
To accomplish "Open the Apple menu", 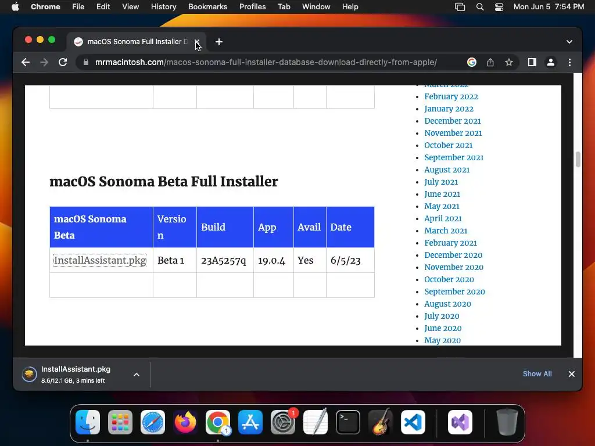I will [x=15, y=7].
